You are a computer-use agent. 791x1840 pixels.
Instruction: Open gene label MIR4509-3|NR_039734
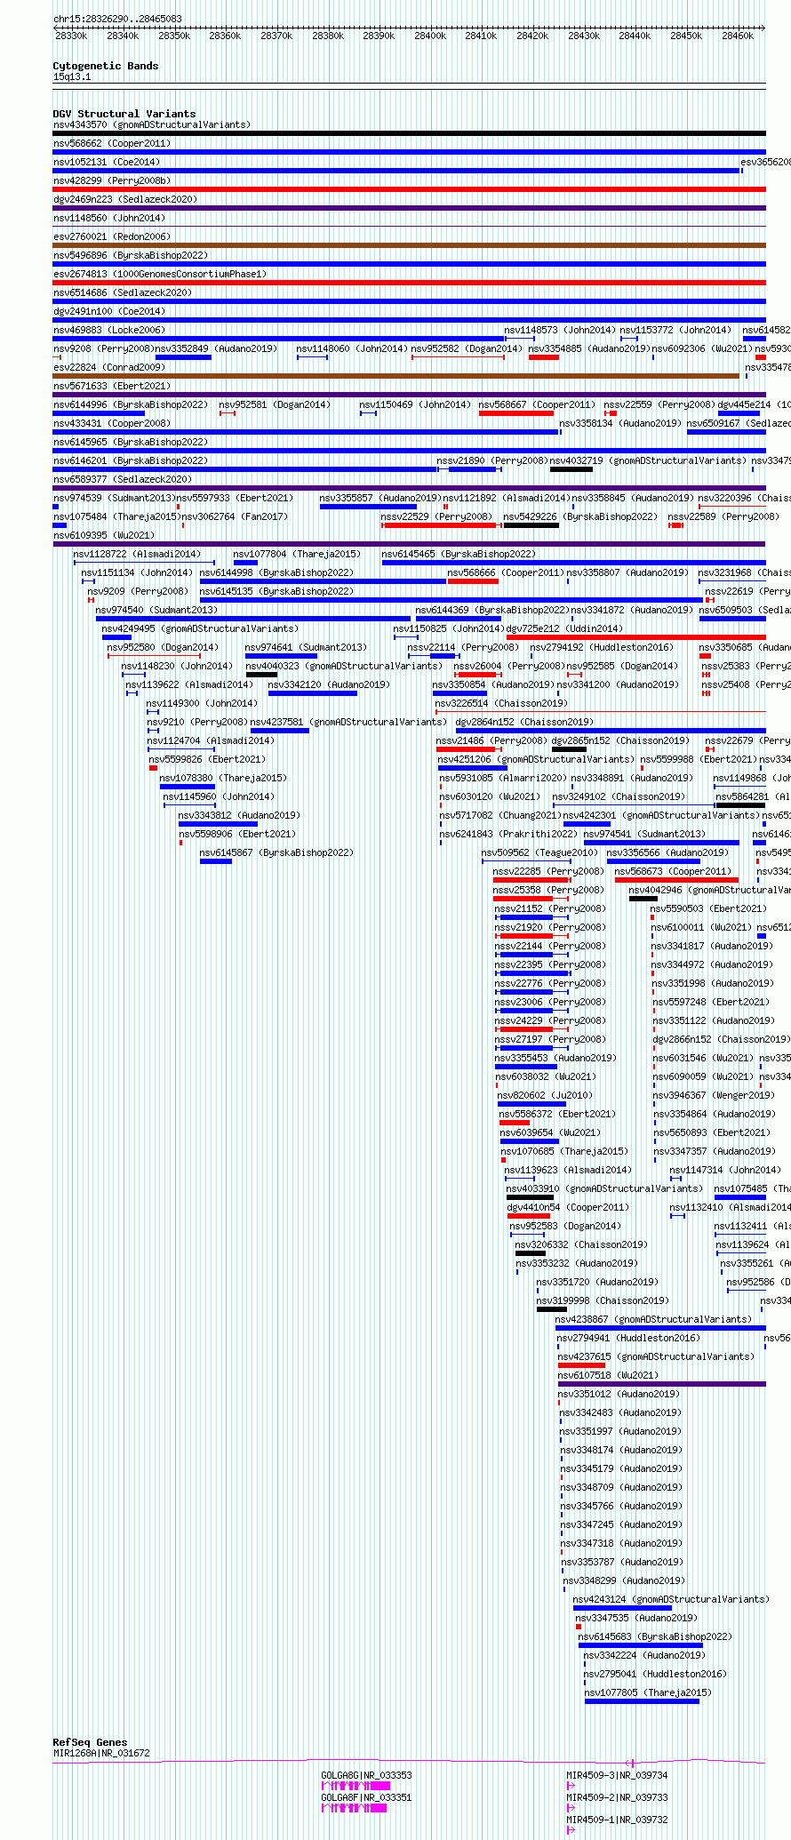pos(617,1775)
